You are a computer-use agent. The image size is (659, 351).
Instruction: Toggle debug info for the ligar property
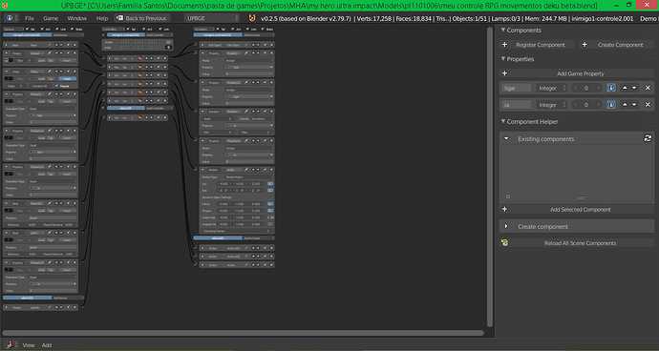(x=611, y=88)
